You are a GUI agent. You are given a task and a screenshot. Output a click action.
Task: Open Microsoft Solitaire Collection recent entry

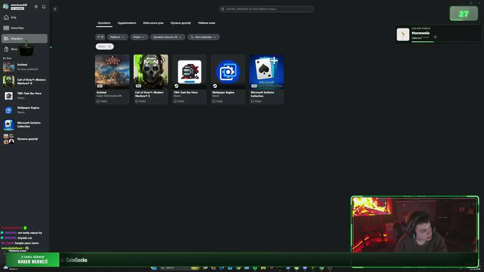point(25,125)
